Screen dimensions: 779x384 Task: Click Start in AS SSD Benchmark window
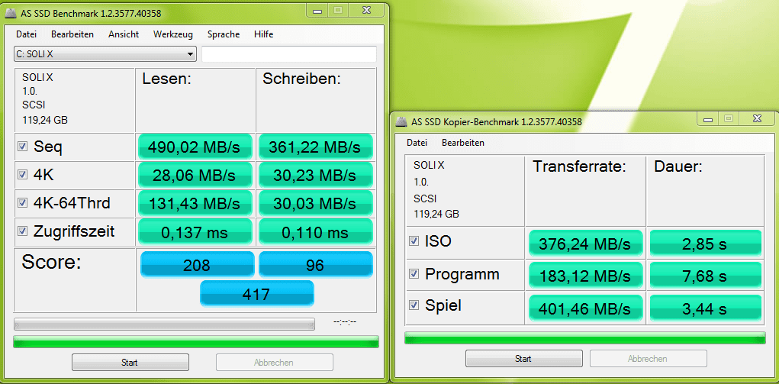tap(130, 362)
